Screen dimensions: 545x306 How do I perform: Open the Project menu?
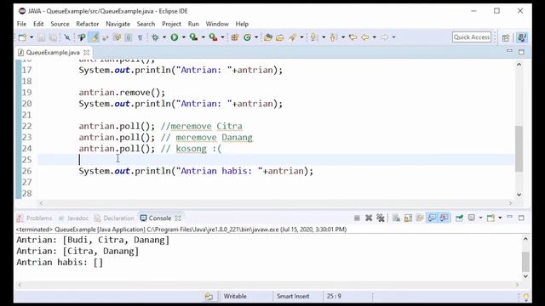pyautogui.click(x=171, y=24)
